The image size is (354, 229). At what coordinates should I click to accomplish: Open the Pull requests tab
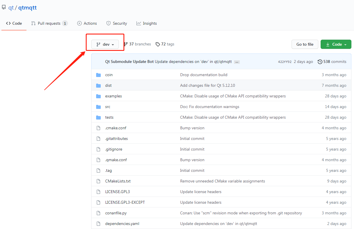(50, 23)
